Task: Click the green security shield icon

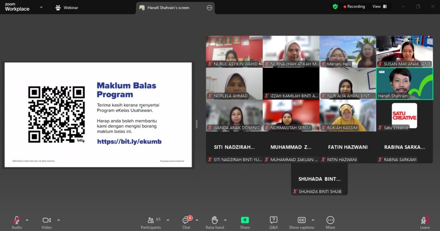Action: (335, 6)
